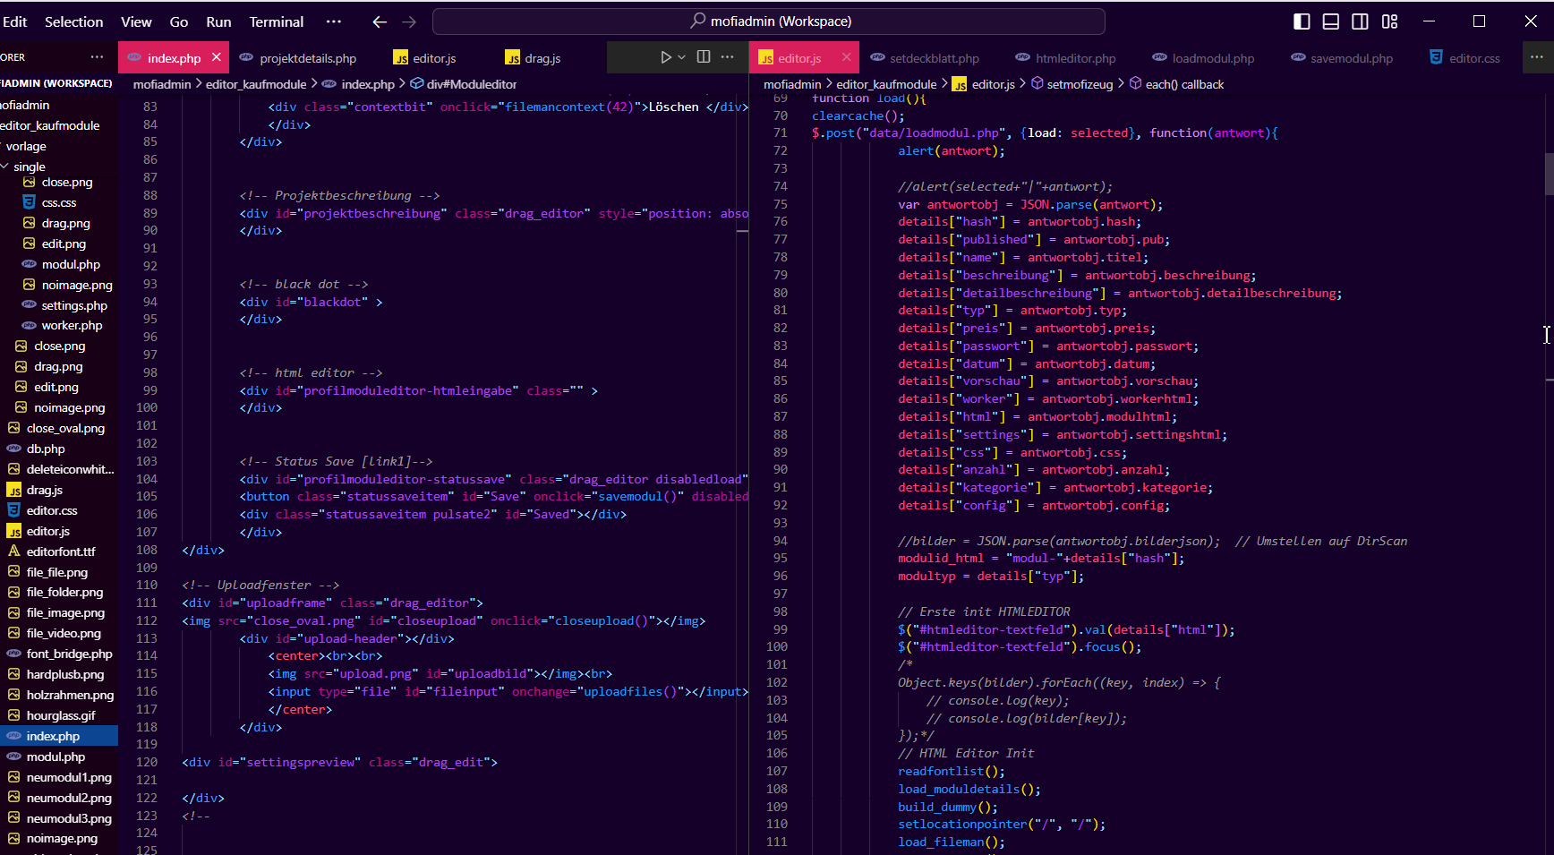Image resolution: width=1554 pixels, height=855 pixels.
Task: Go back with the left arrow
Action: click(x=380, y=21)
